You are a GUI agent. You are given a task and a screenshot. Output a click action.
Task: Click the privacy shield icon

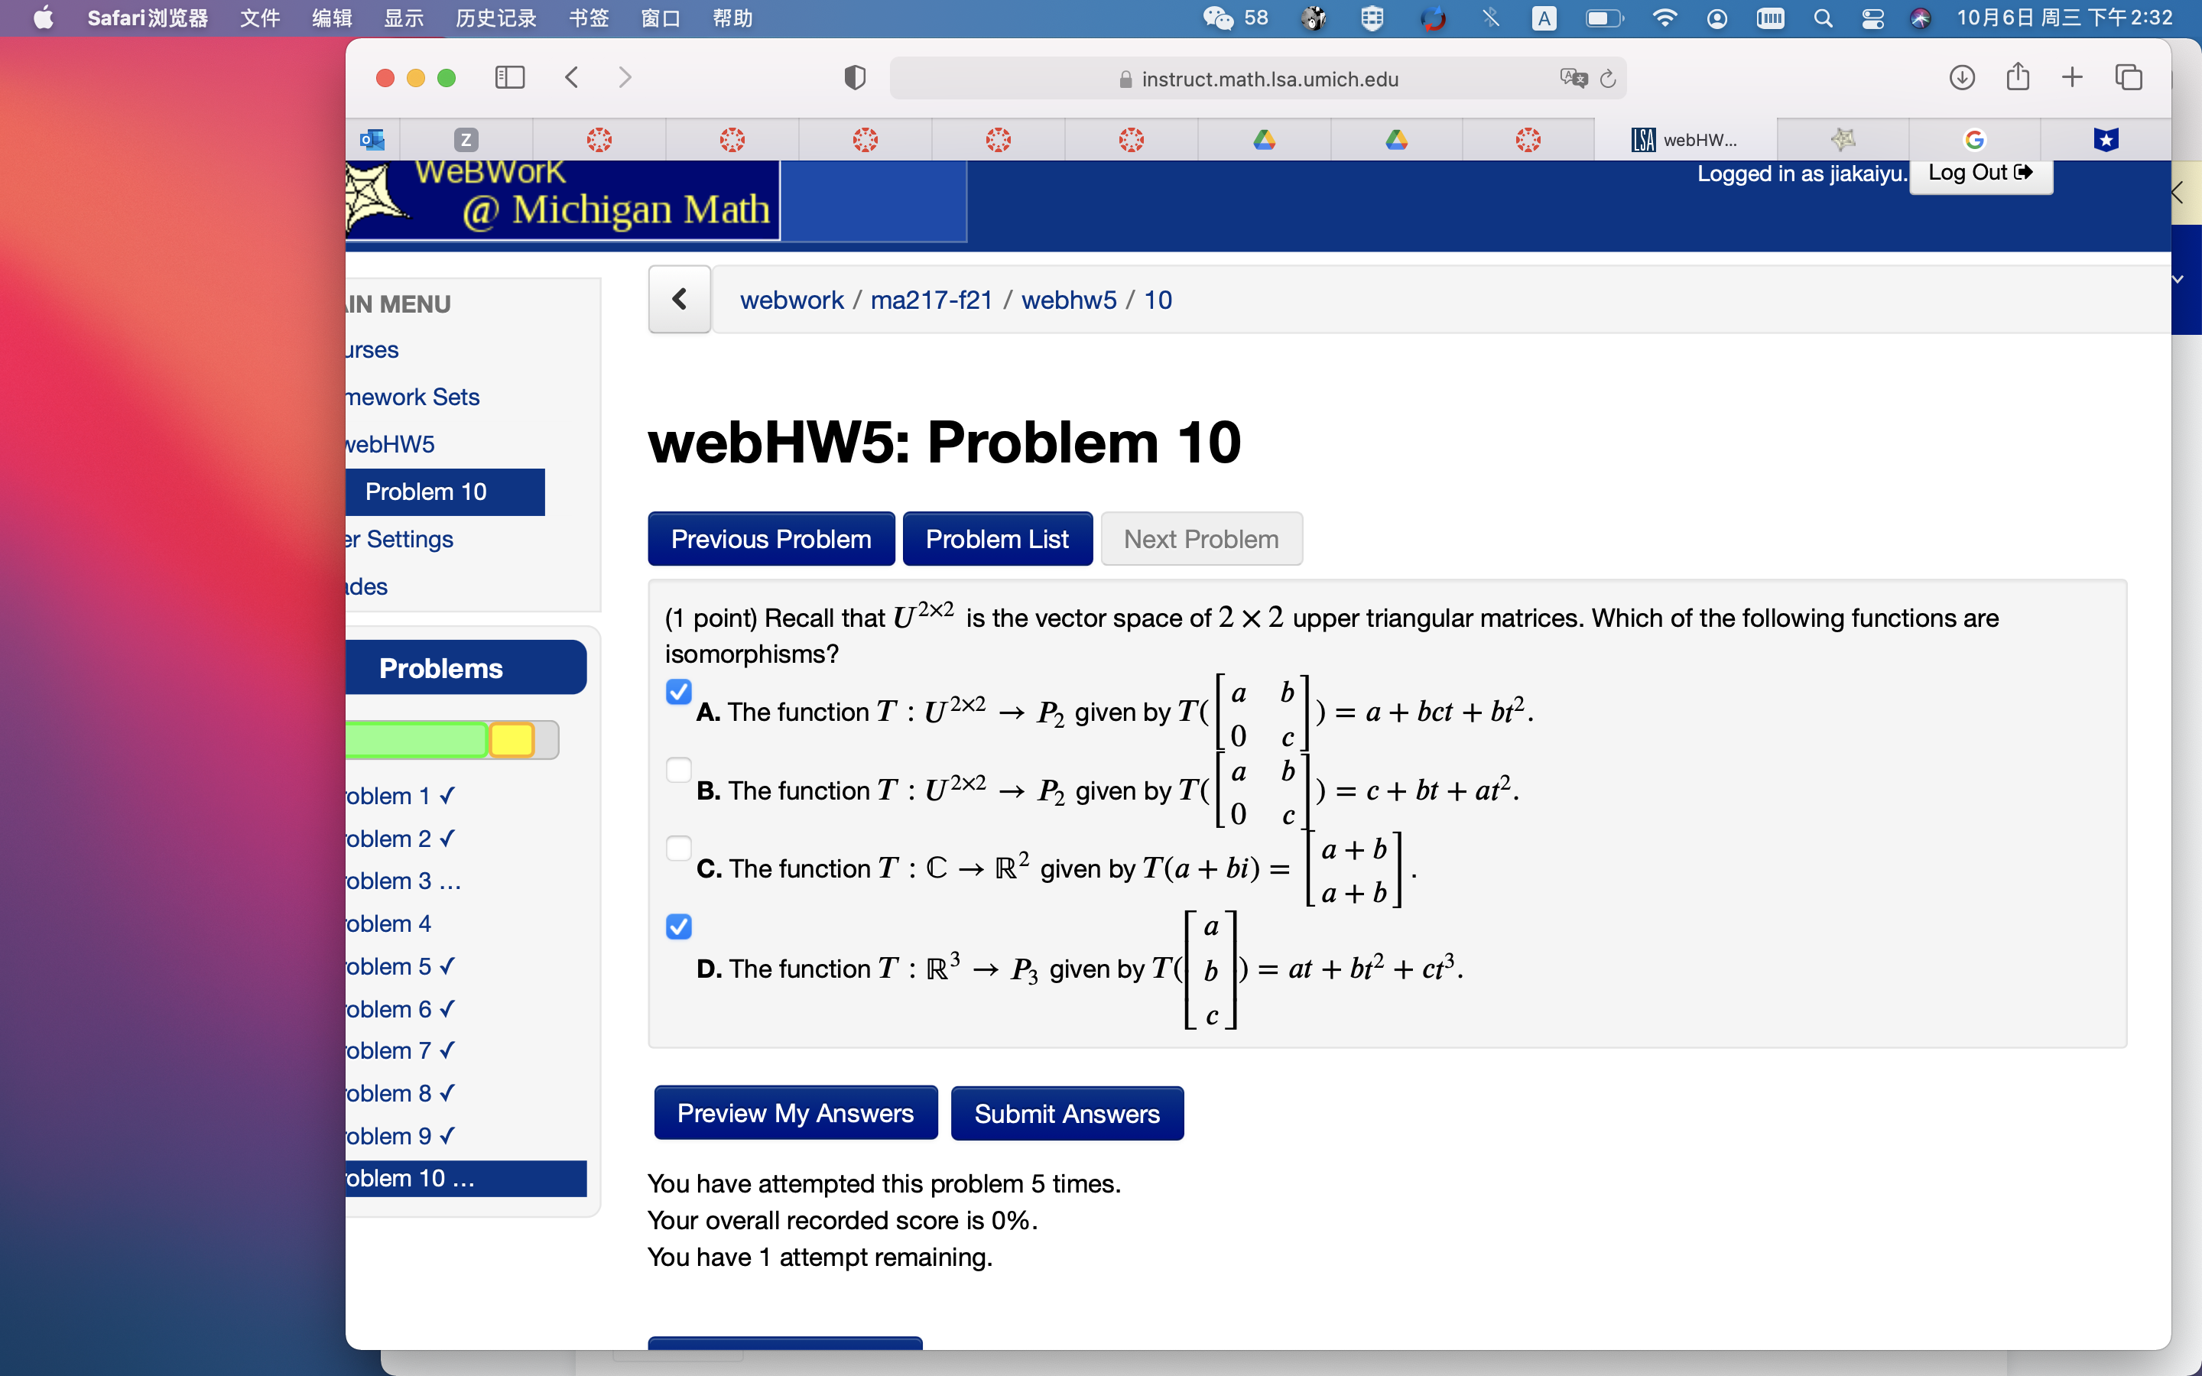coord(854,78)
